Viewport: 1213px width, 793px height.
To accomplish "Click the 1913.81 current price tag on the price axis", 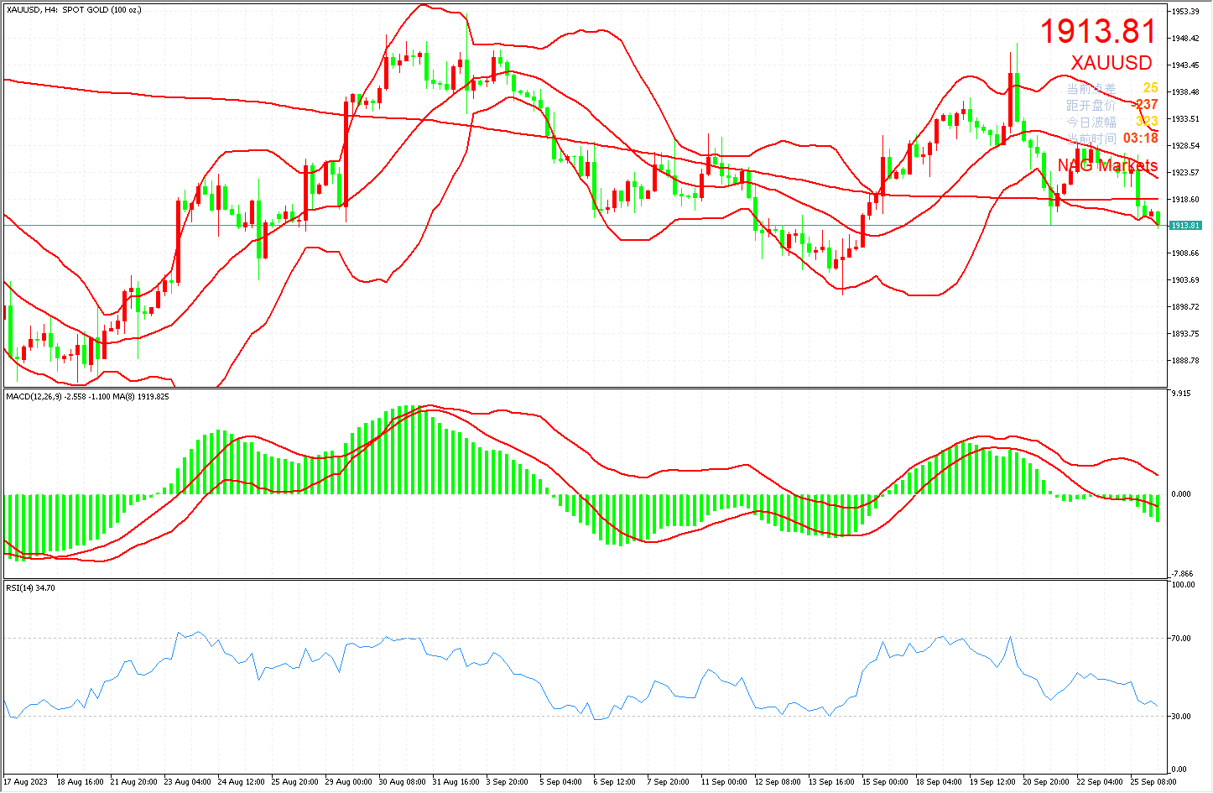I will pyautogui.click(x=1185, y=226).
